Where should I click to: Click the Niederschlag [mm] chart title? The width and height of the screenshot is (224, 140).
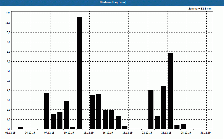113,3
